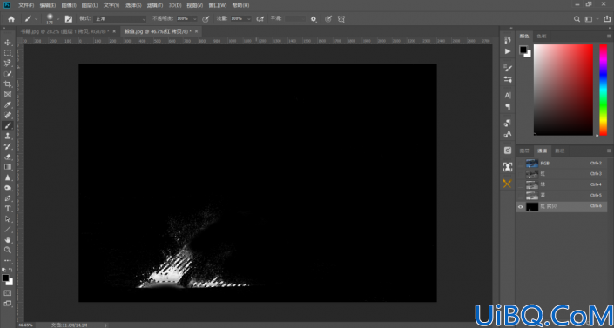Open the 文件(F) menu

click(26, 5)
